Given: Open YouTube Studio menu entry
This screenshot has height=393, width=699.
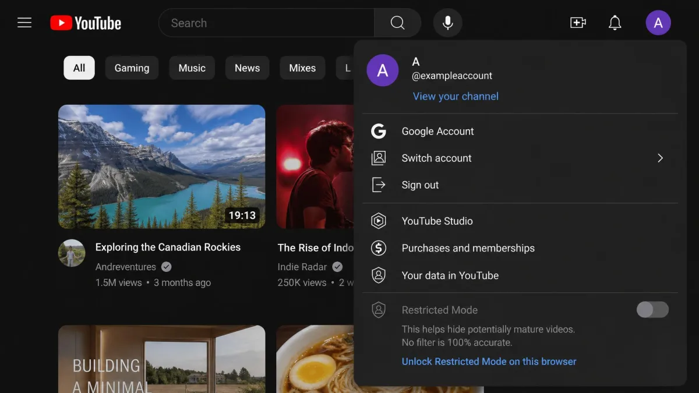Looking at the screenshot, I should click(520, 221).
